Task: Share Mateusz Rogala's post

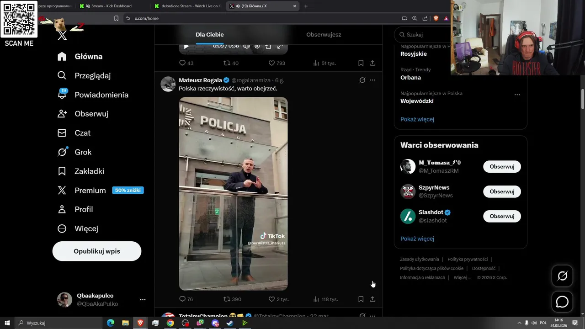Action: pyautogui.click(x=372, y=299)
